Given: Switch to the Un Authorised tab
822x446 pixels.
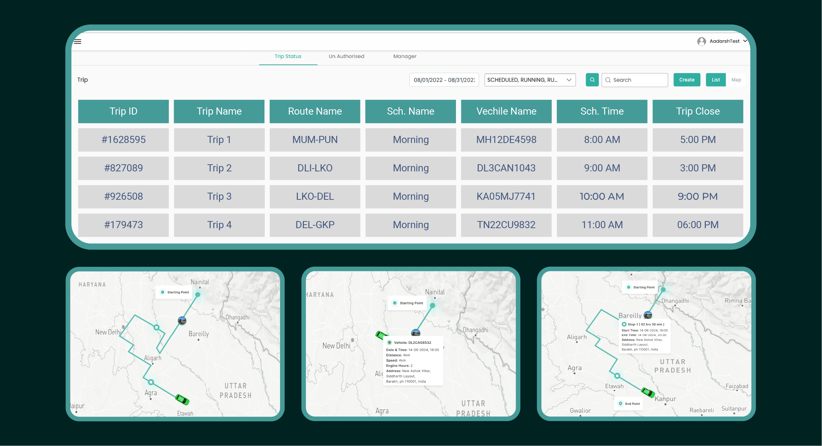Looking at the screenshot, I should 346,56.
